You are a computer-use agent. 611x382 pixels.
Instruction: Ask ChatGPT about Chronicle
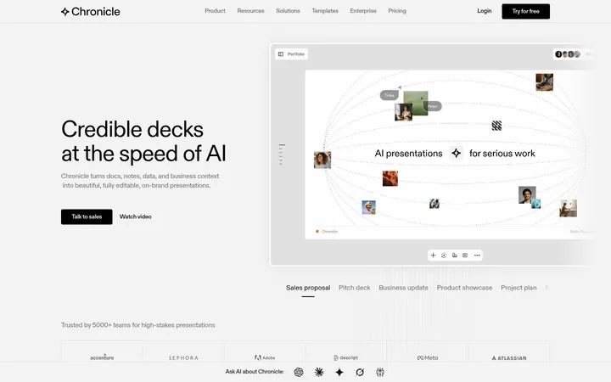point(299,373)
